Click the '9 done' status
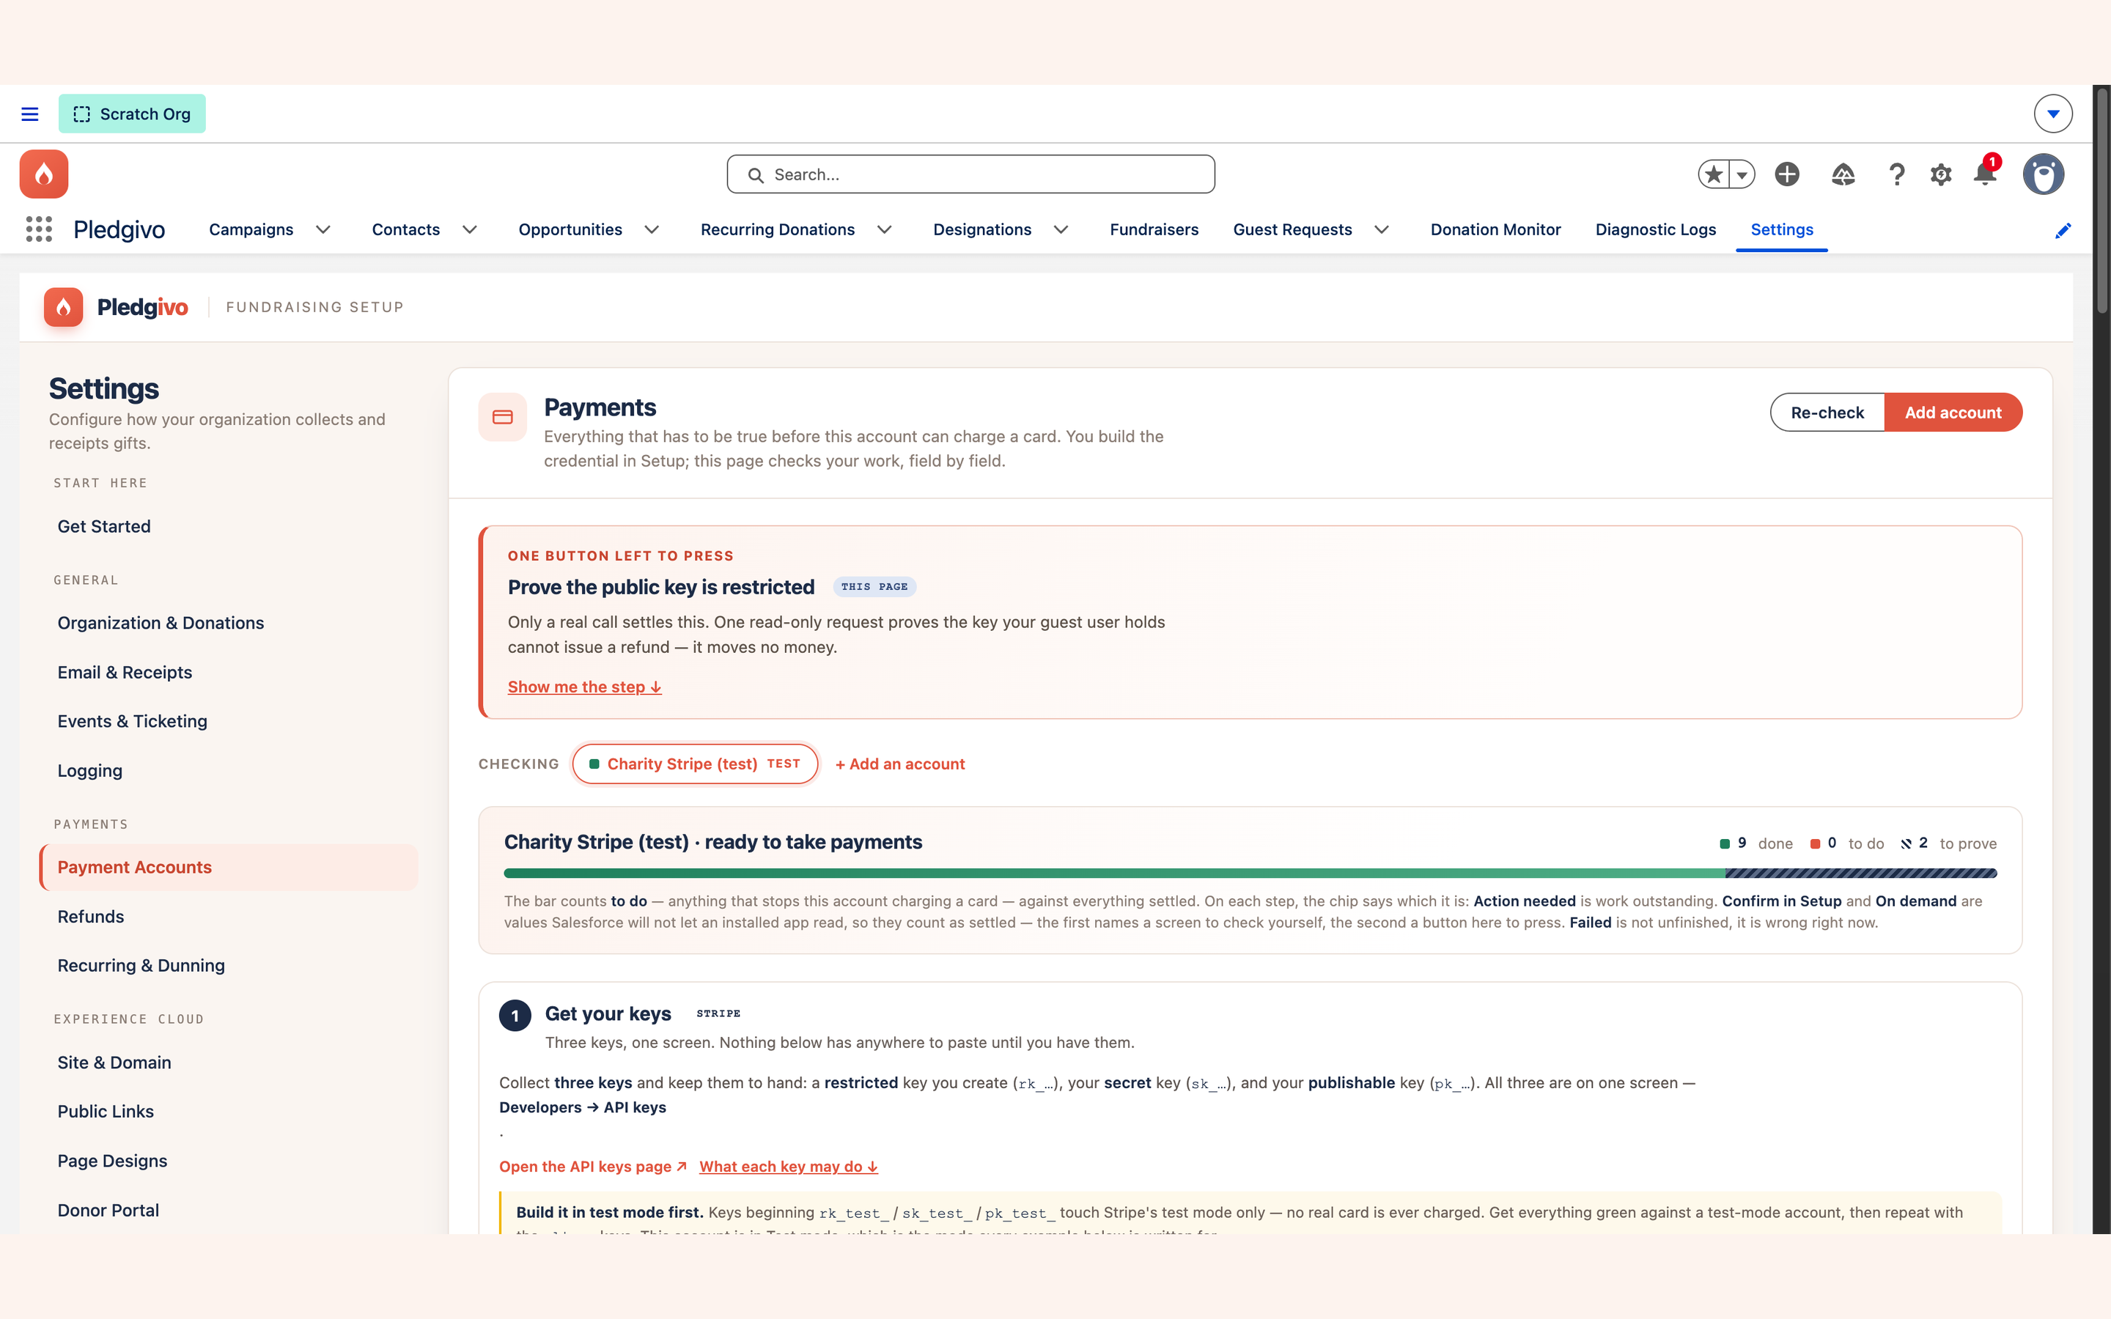 [x=1756, y=843]
